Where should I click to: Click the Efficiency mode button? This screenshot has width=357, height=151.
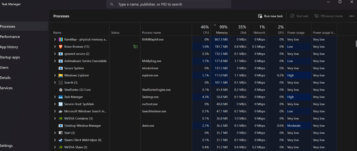[329, 16]
